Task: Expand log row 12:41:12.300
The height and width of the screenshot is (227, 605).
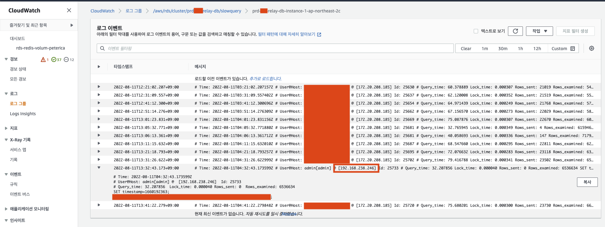Action: 99,103
